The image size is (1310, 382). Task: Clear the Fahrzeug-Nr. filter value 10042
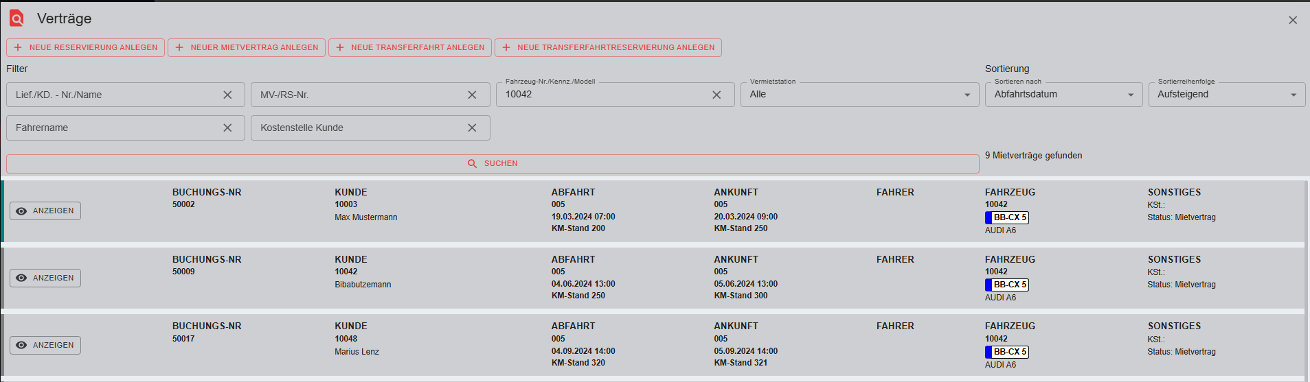(716, 95)
